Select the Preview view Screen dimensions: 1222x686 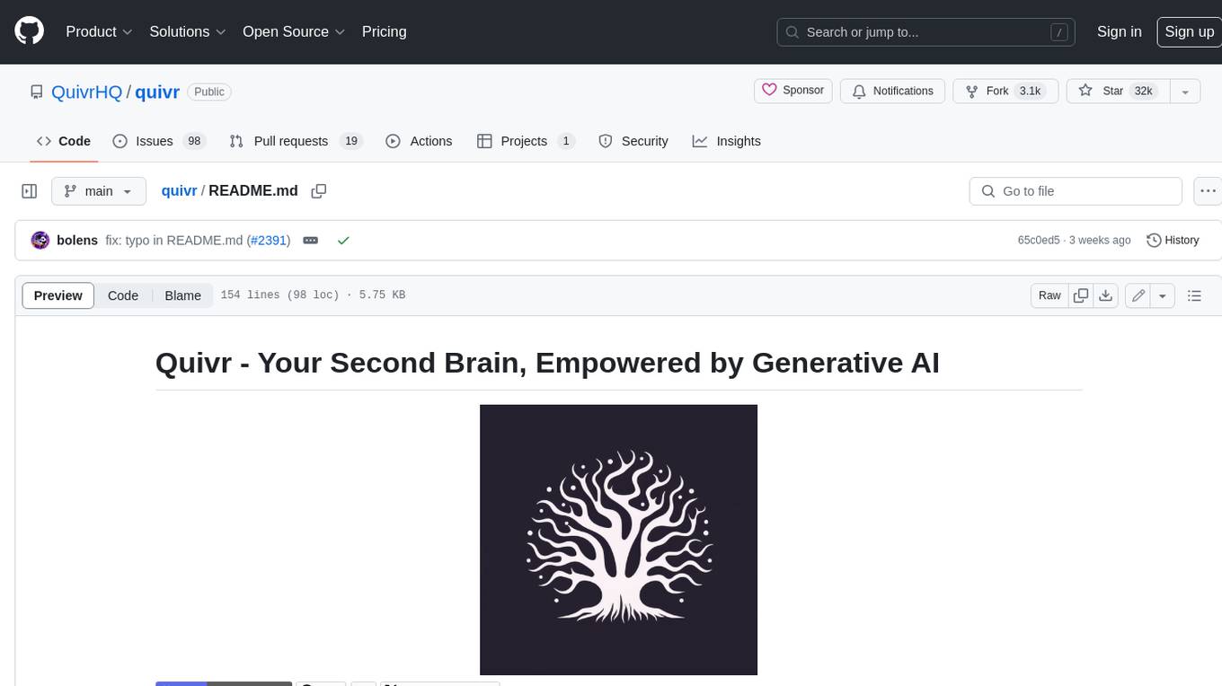58,295
